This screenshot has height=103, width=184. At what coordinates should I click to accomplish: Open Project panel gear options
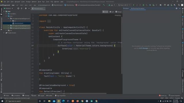pos(26,8)
